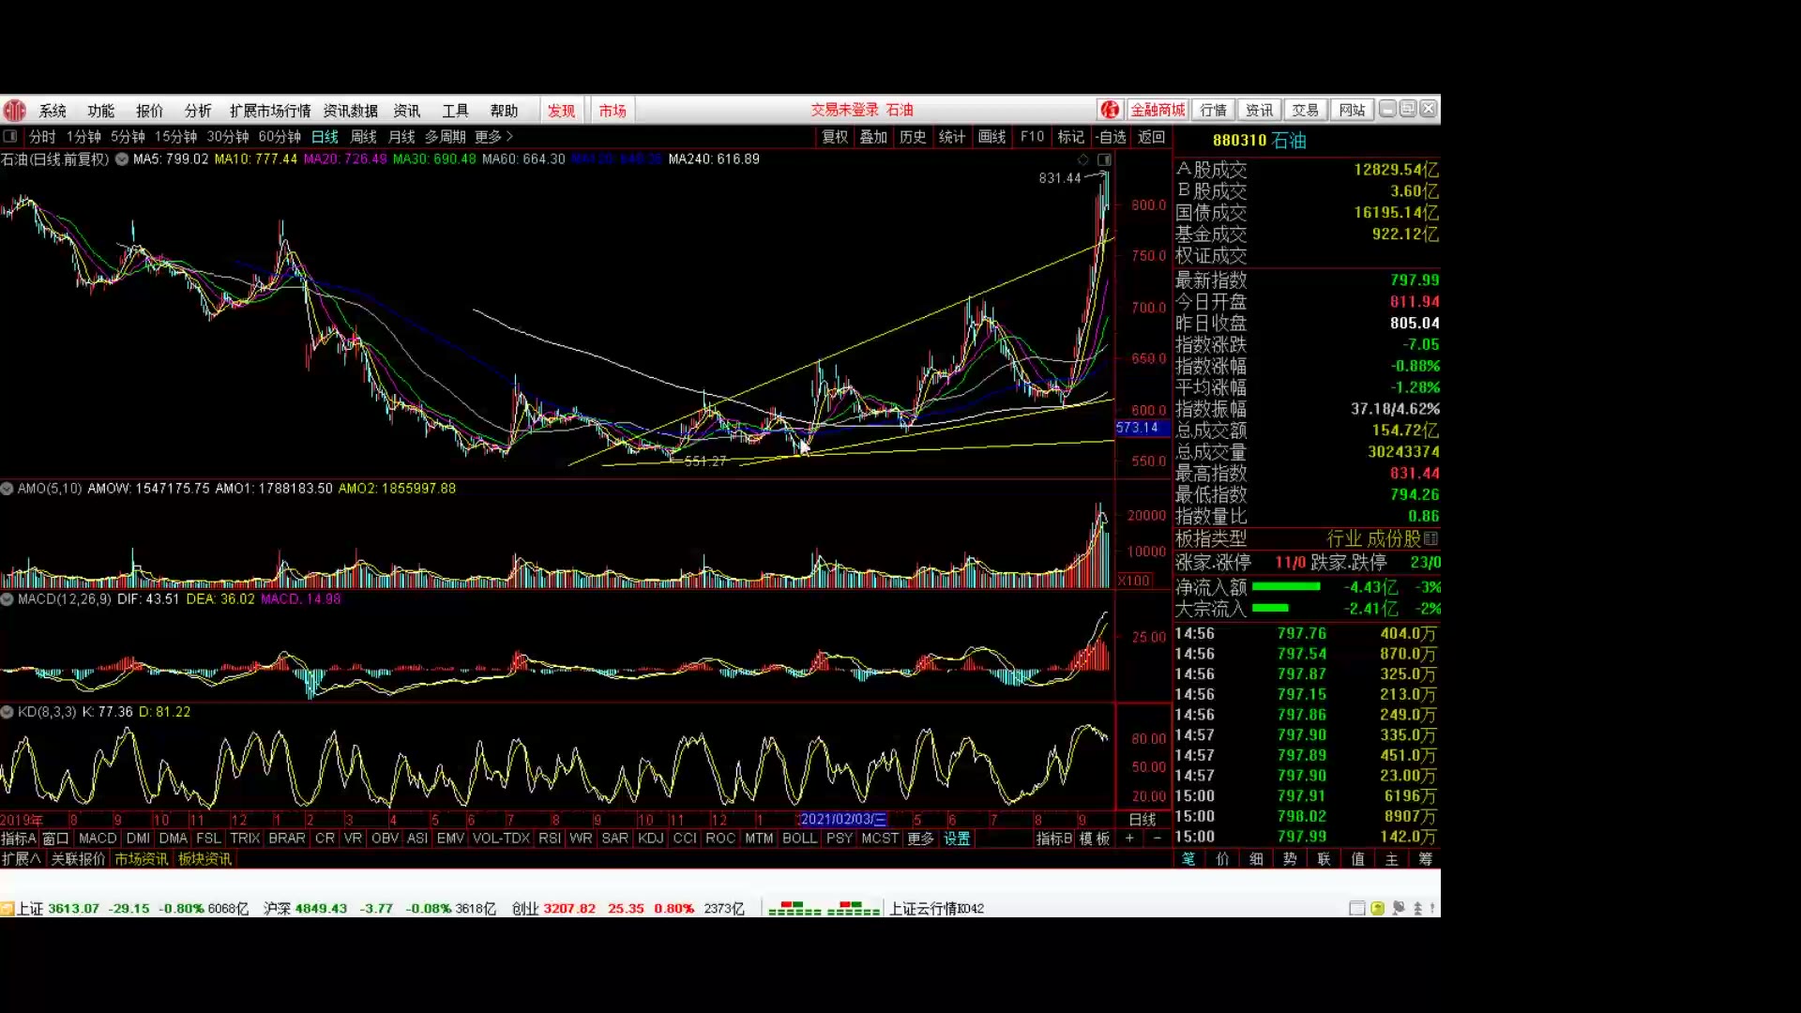Click the 行情 button in title bar
Viewport: 1801px width, 1013px height.
point(1214,110)
